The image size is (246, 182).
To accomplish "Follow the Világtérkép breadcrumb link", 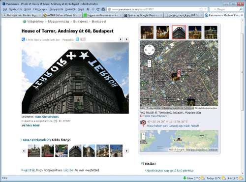I will [x=35, y=22].
